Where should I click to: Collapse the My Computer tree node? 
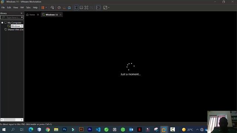2,23
